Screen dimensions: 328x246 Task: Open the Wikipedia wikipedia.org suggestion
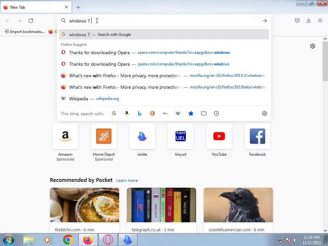coord(164,99)
